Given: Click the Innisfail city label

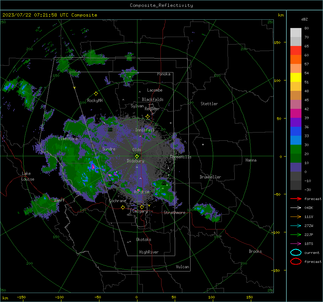Looking at the screenshot, I should (145, 130).
